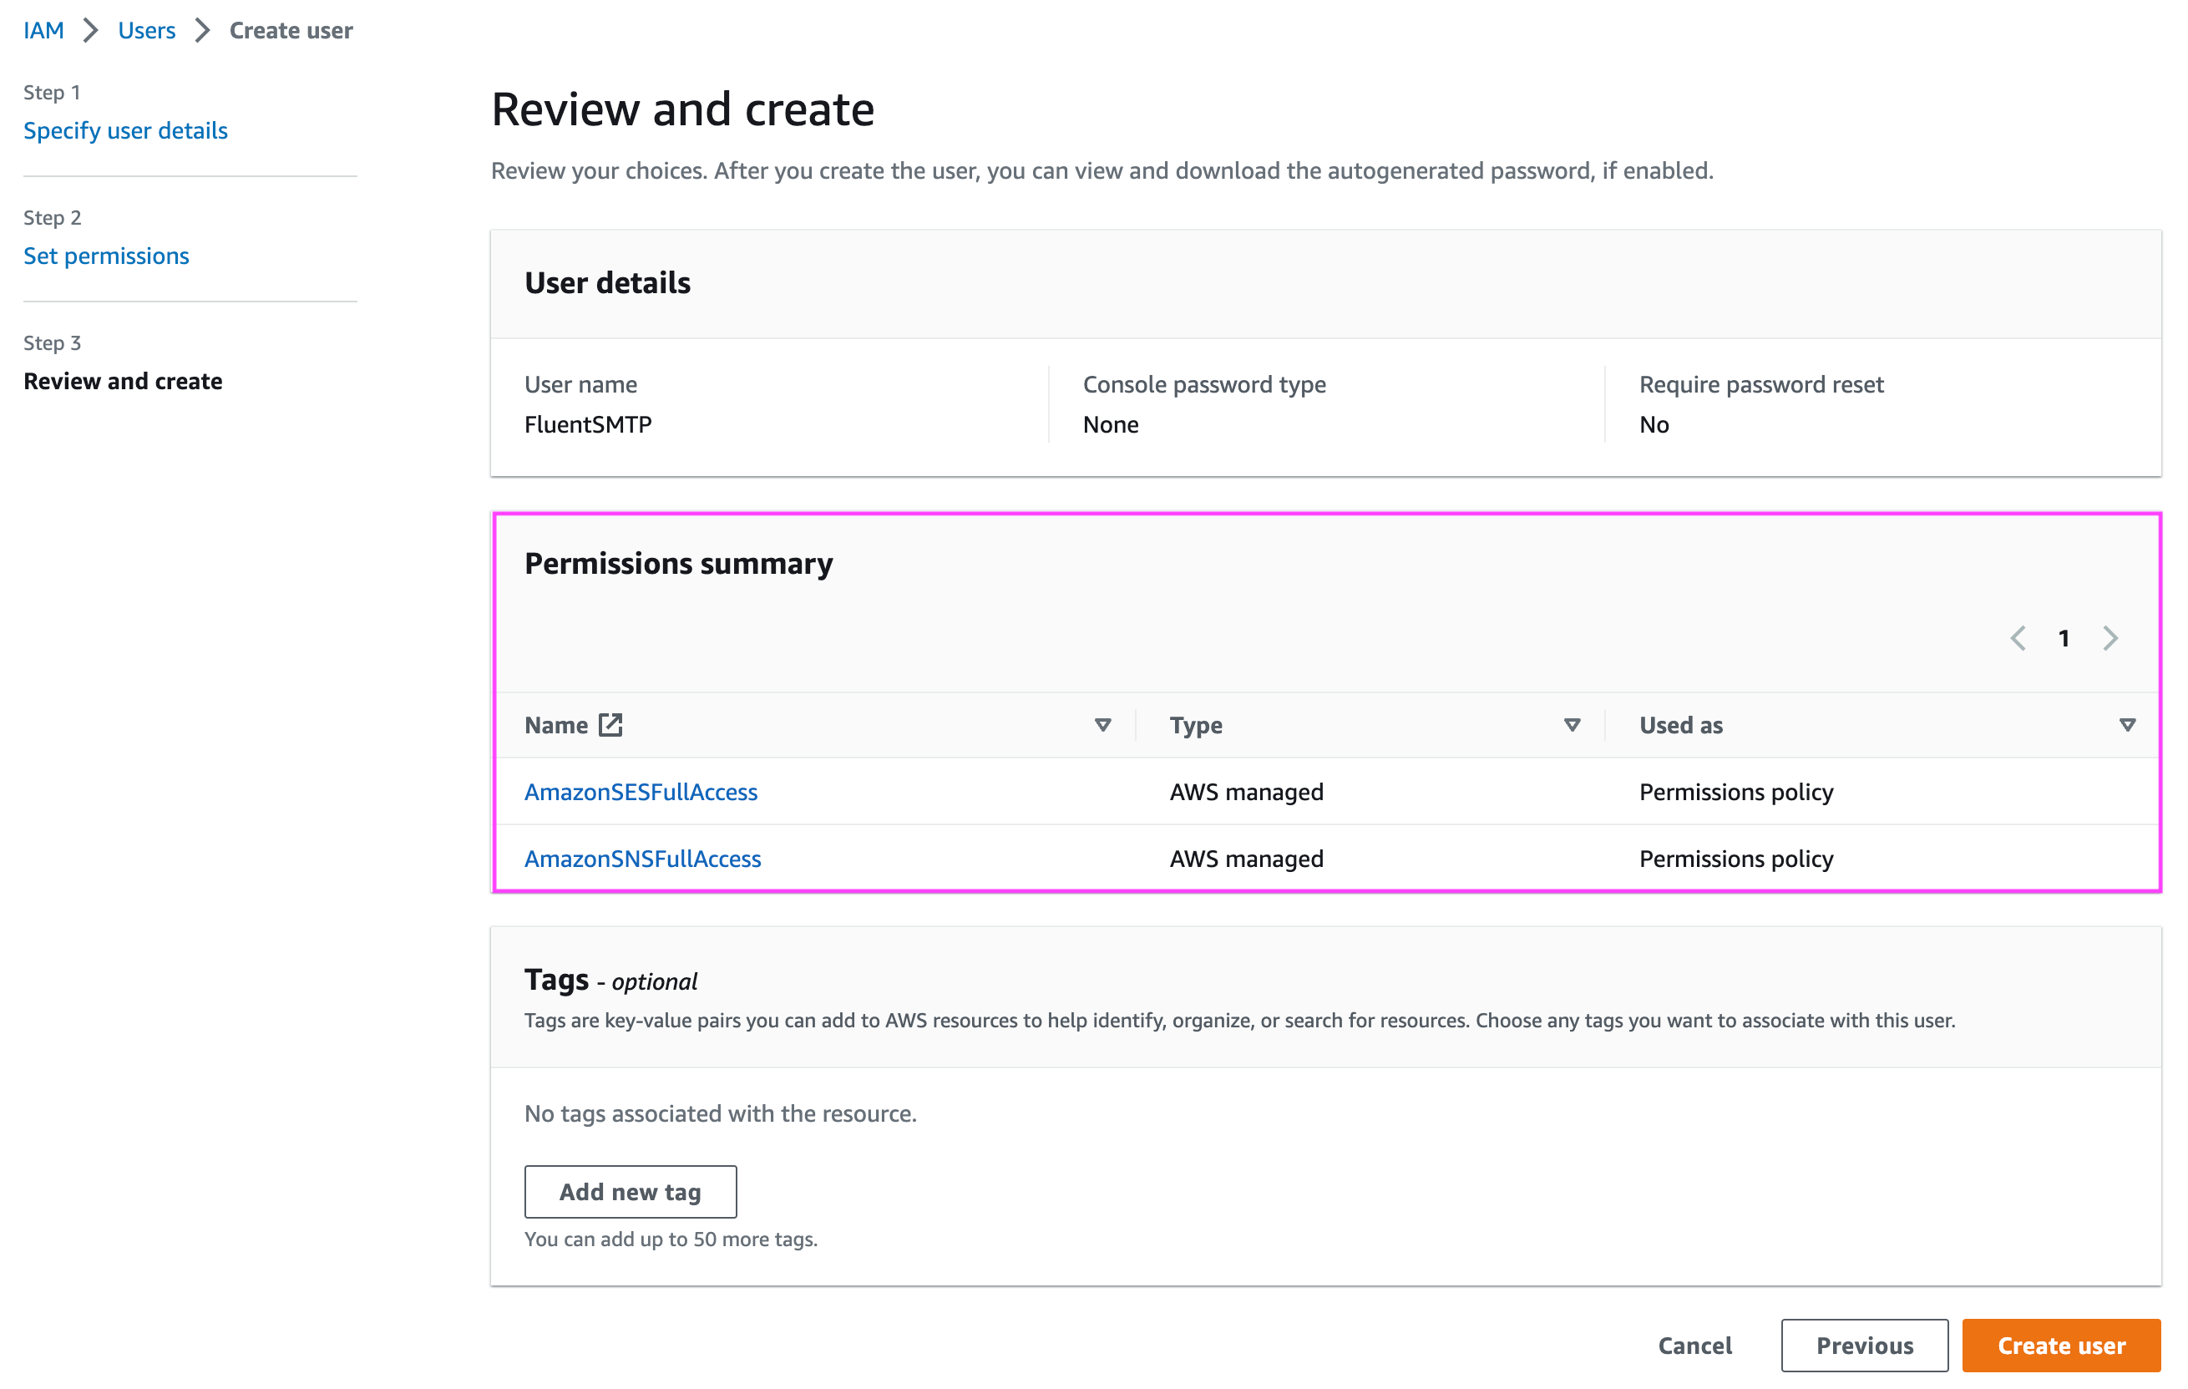This screenshot has width=2188, height=1389.
Task: Go to Specify user details step
Action: [x=125, y=130]
